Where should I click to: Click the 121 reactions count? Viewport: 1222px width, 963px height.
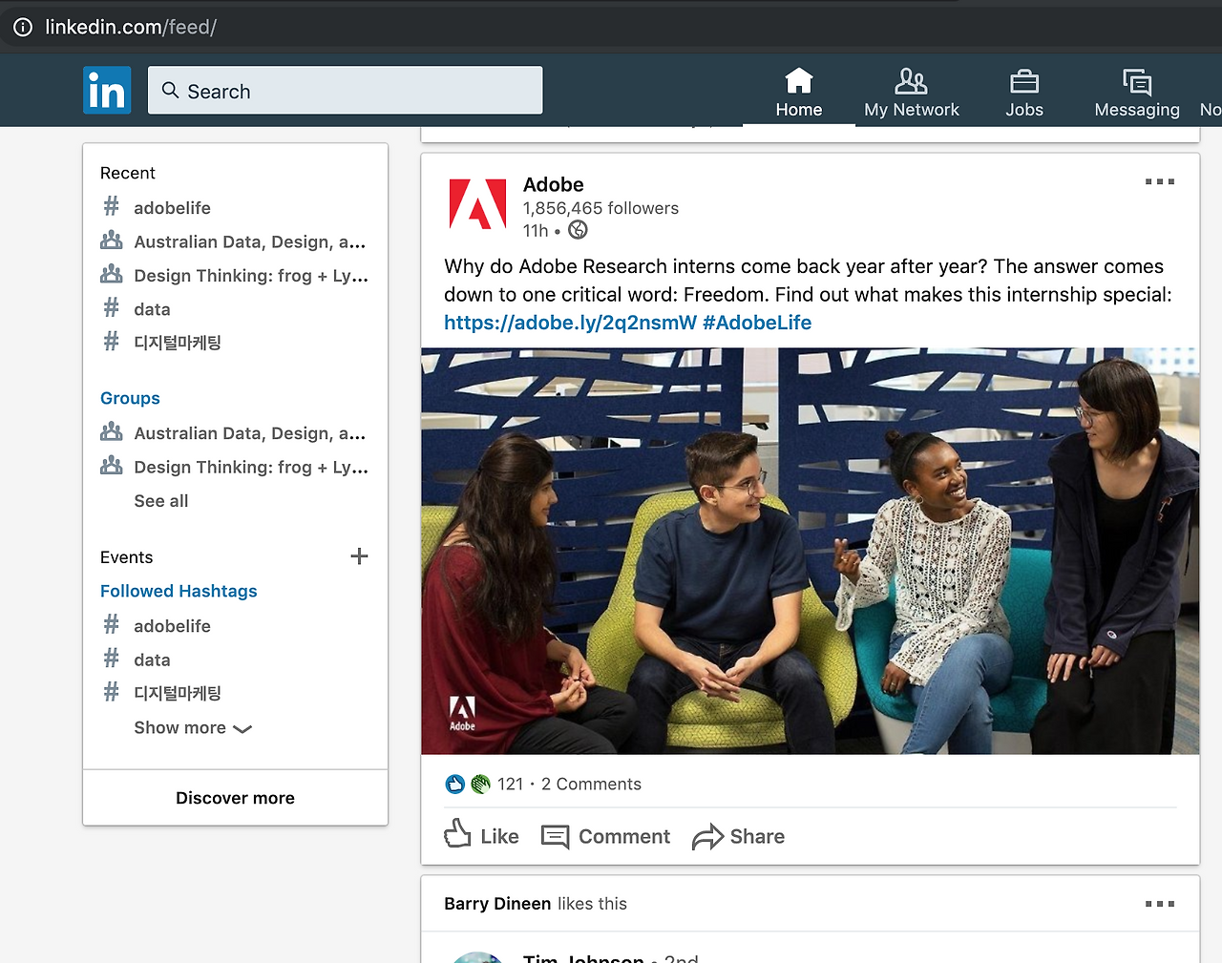click(x=510, y=785)
